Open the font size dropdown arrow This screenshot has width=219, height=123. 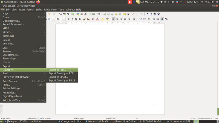tap(64, 19)
